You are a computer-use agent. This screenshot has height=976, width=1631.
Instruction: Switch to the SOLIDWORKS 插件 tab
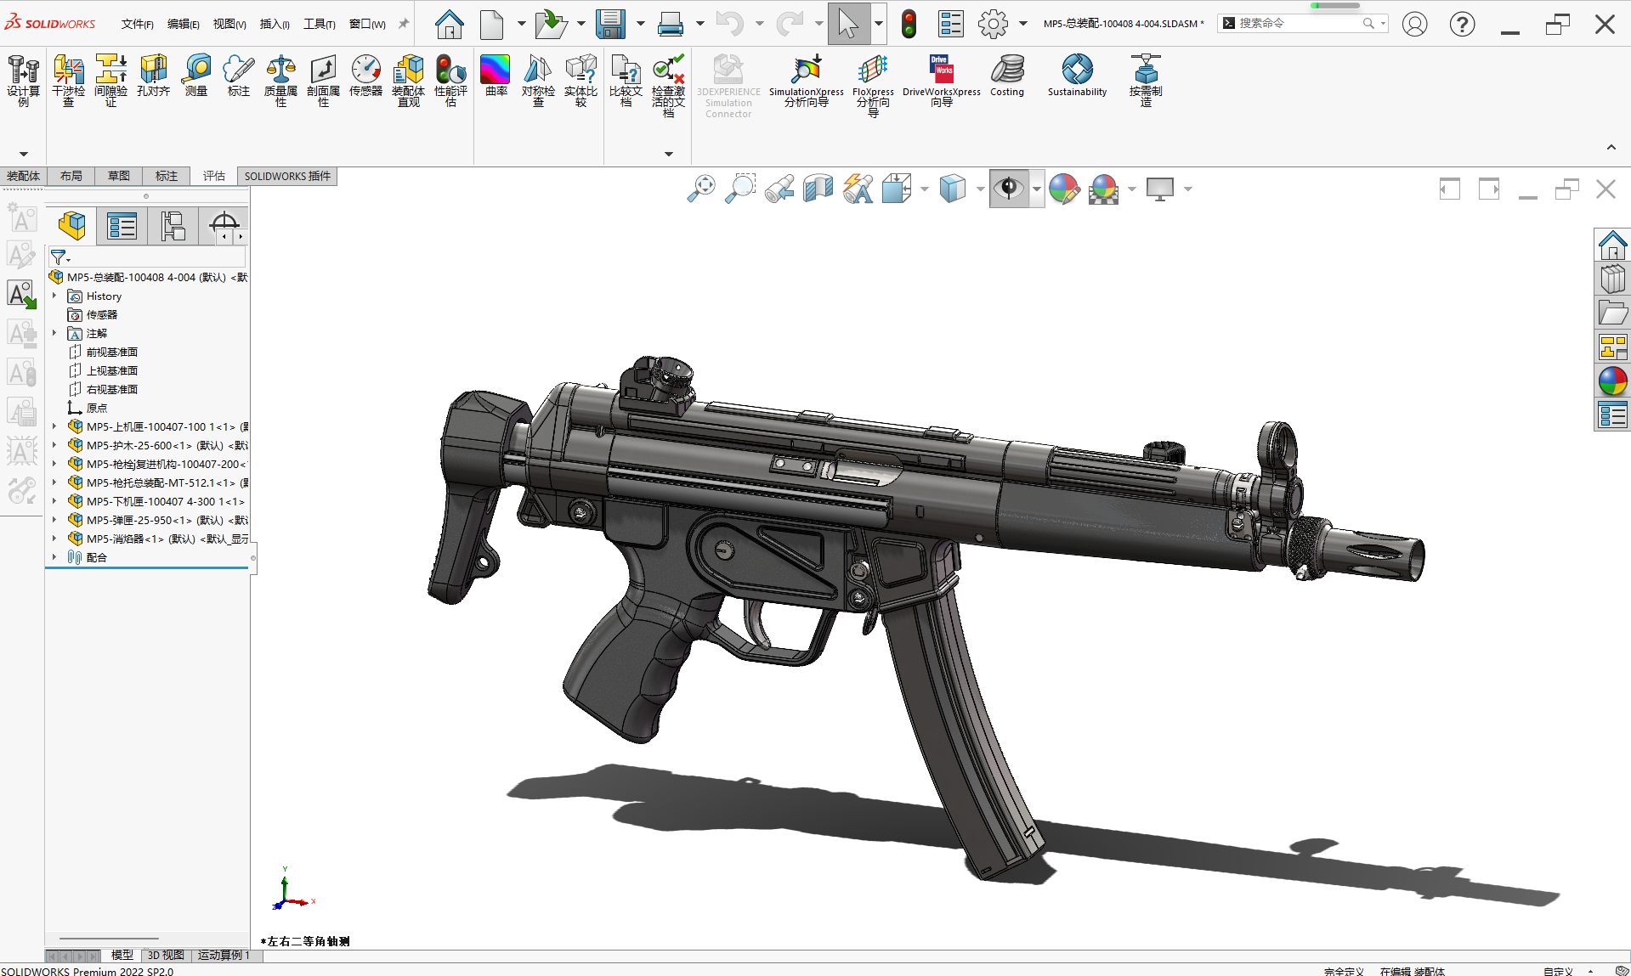coord(287,176)
